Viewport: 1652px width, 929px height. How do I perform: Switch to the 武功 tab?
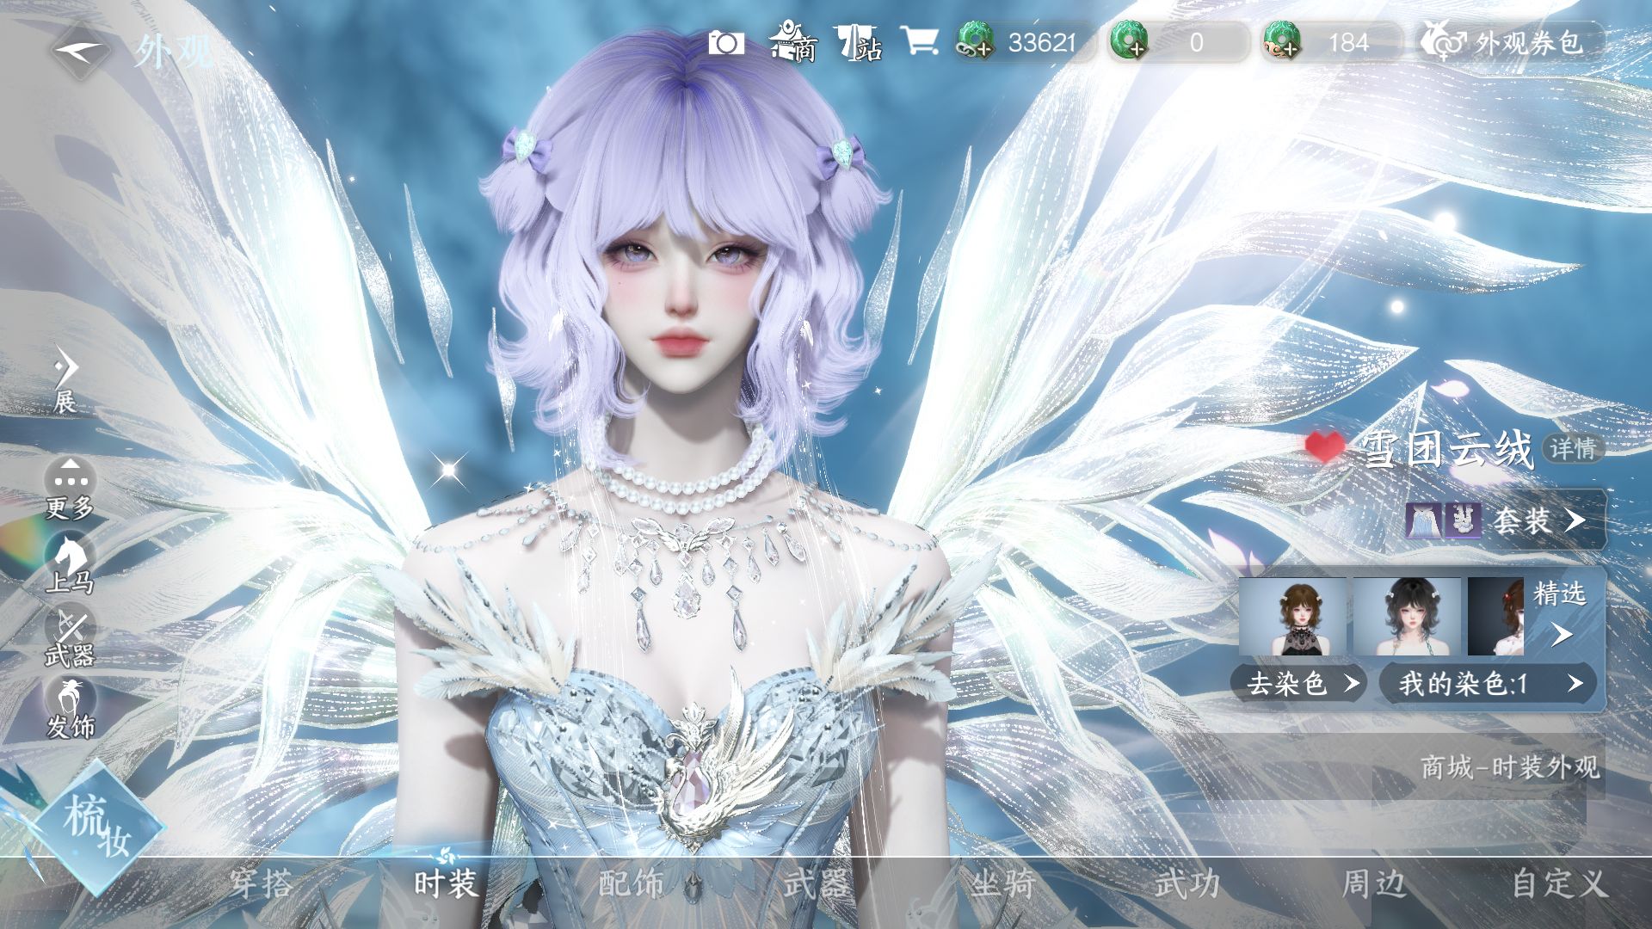click(x=1187, y=884)
